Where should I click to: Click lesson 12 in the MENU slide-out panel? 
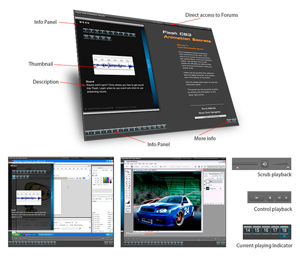(92, 37)
